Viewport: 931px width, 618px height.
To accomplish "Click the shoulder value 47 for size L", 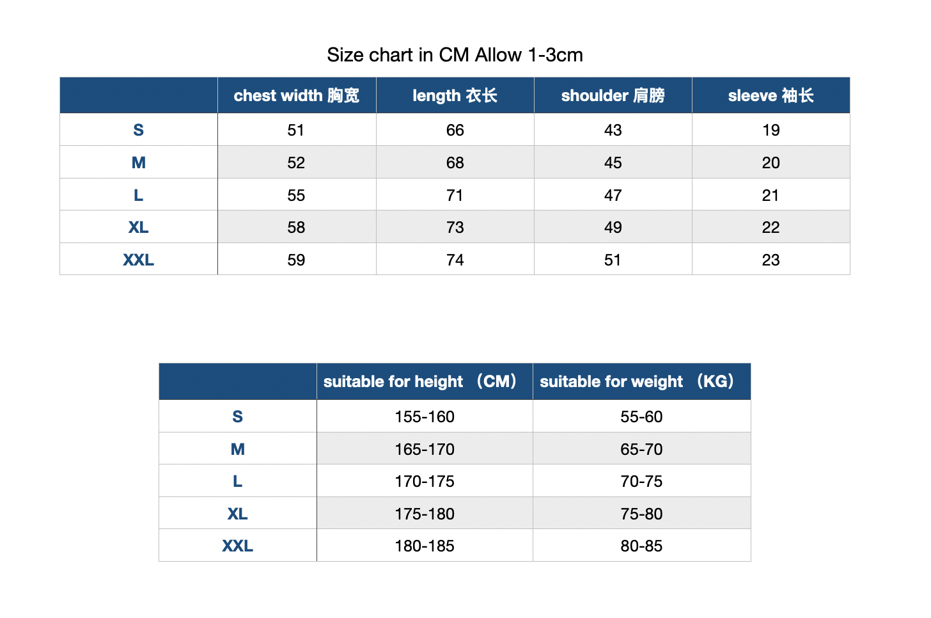I will 613,194.
